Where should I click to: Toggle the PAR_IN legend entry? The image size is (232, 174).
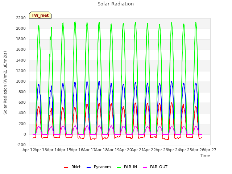point(127,167)
